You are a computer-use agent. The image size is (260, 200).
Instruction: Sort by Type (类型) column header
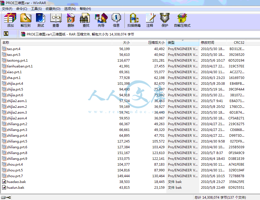click(x=182, y=42)
